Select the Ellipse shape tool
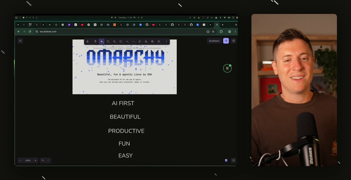Screen dimensions: 351x180 [121, 42]
